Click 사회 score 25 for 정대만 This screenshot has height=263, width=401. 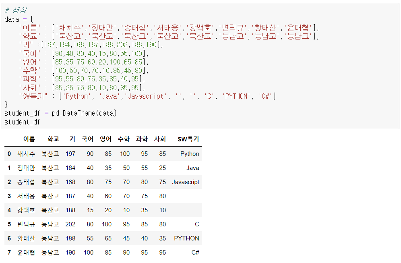[163, 168]
